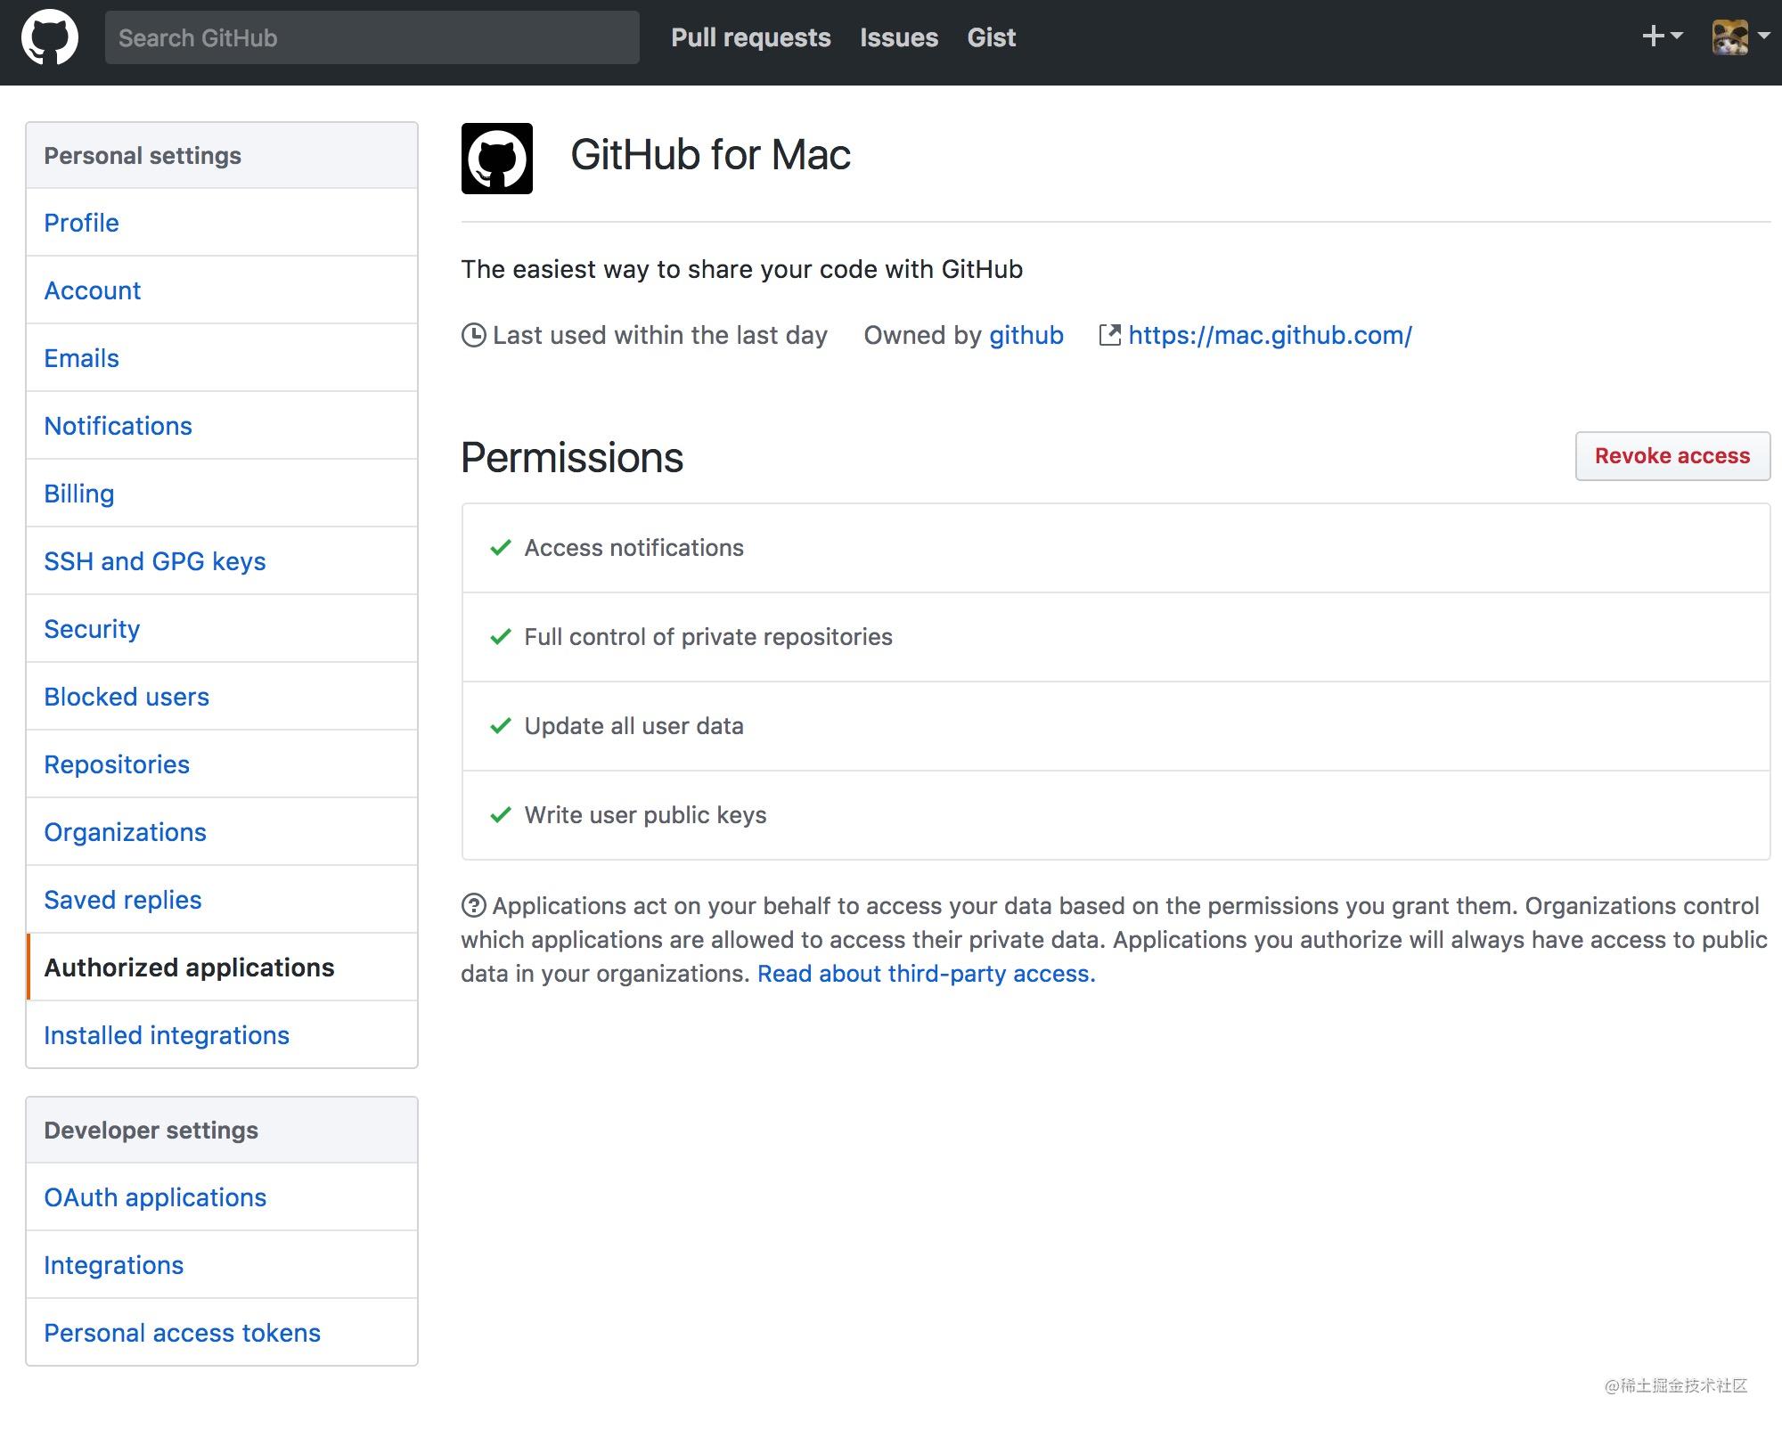The height and width of the screenshot is (1429, 1782).
Task: Open Gist from the navigation bar
Action: click(x=991, y=37)
